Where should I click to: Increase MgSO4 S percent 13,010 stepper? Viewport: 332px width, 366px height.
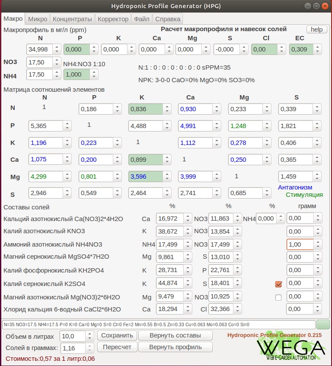pyautogui.click(x=237, y=255)
